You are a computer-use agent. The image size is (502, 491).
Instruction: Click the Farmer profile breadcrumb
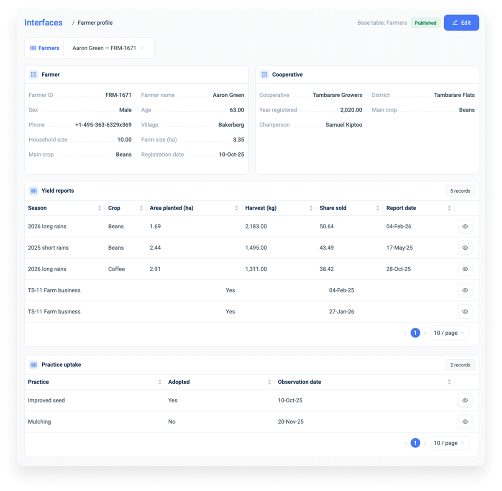[95, 23]
